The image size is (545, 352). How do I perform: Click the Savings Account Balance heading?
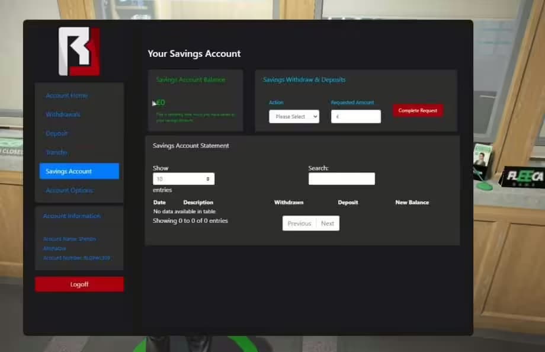[x=193, y=79]
